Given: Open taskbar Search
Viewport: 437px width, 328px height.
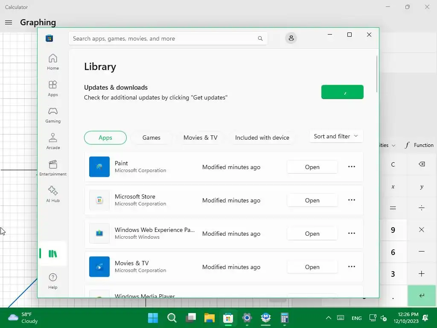Looking at the screenshot, I should click(172, 318).
